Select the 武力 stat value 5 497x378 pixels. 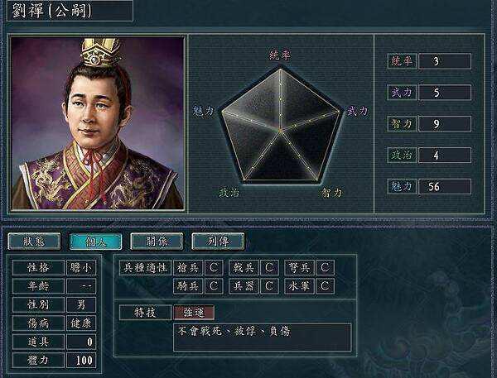pyautogui.click(x=445, y=93)
